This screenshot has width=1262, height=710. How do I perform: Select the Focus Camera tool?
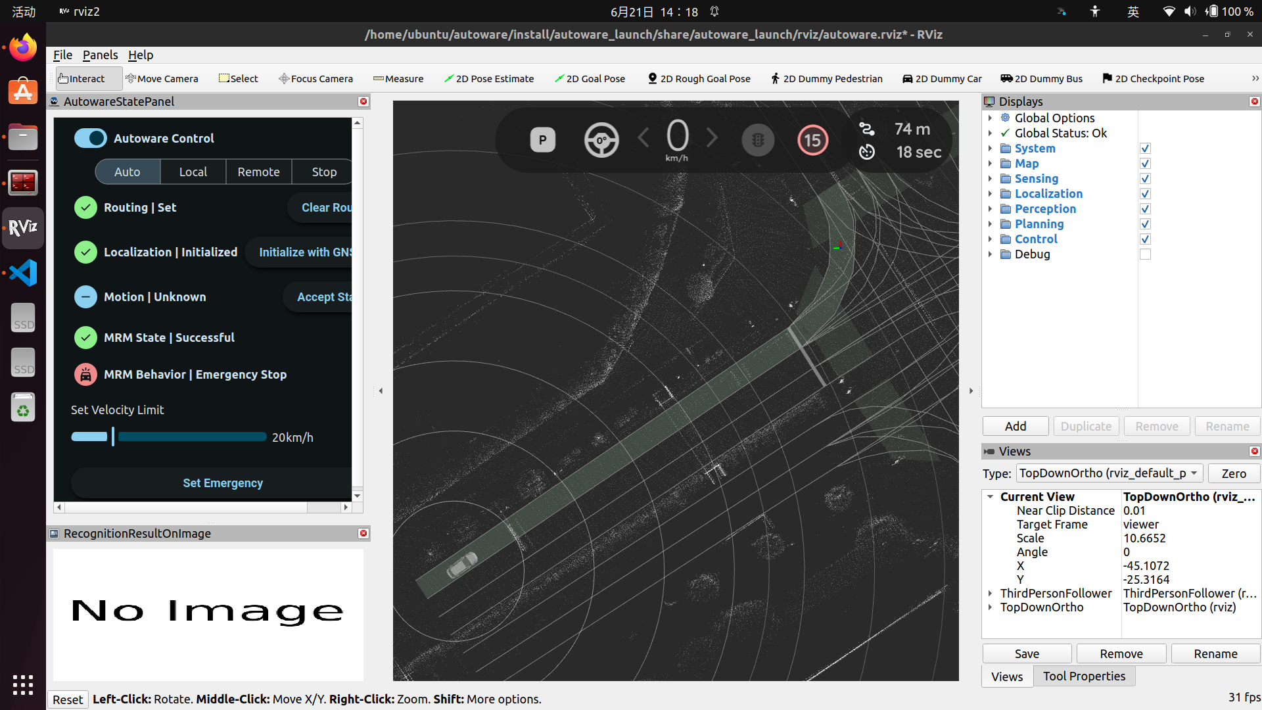pyautogui.click(x=316, y=78)
